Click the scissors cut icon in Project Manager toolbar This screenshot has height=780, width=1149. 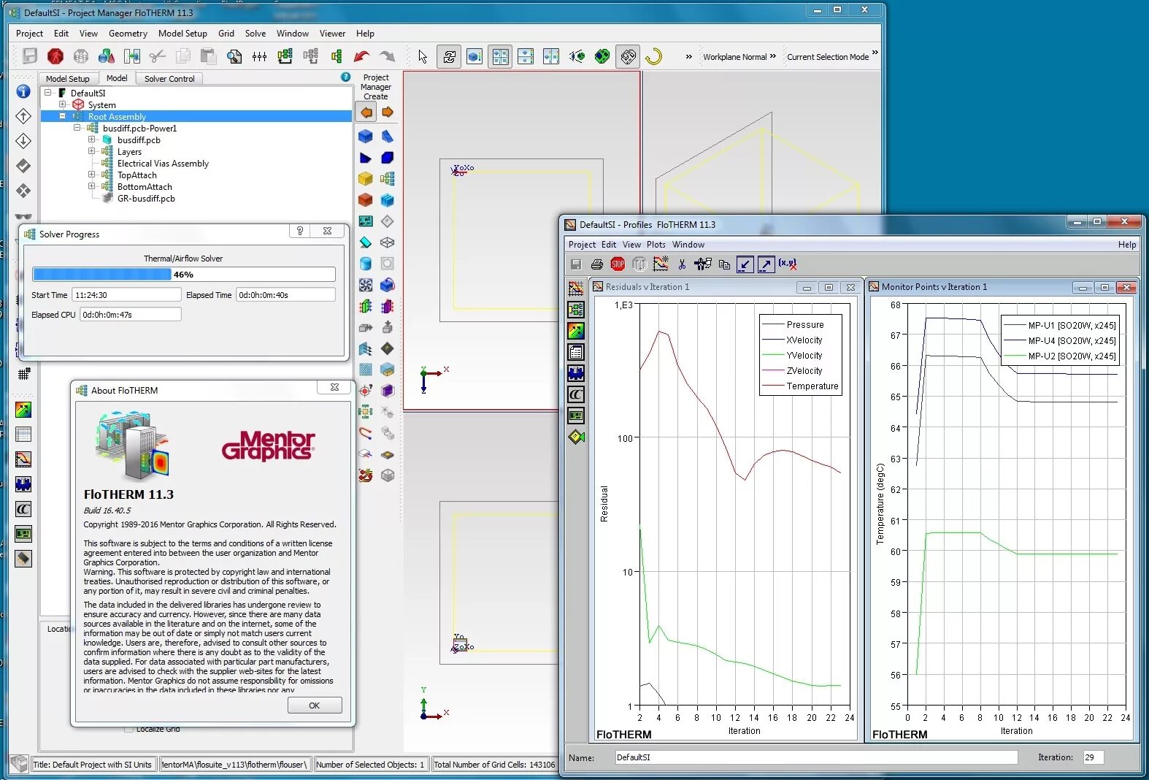tap(157, 56)
